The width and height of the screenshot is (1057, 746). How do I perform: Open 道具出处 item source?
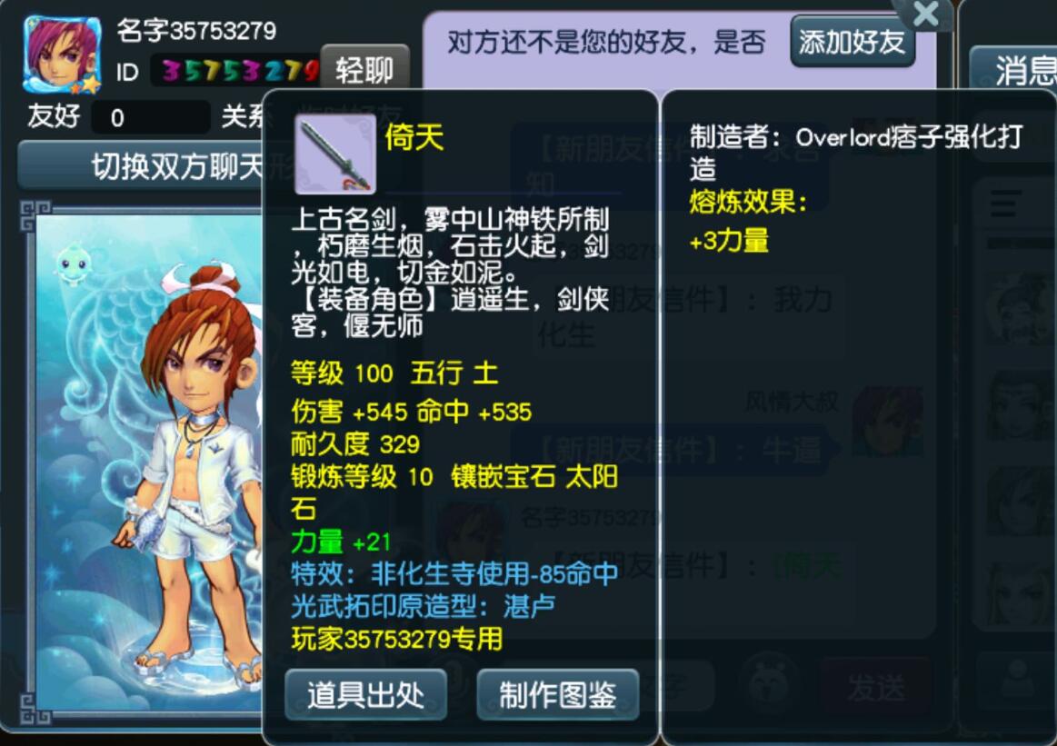tap(365, 695)
